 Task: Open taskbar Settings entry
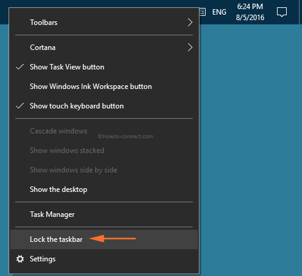pos(104,259)
